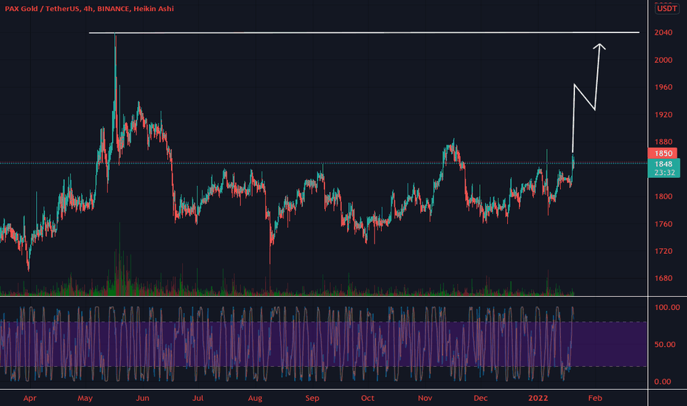Image resolution: width=687 pixels, height=406 pixels.
Task: Click the Apr label on time axis
Action: pyautogui.click(x=29, y=398)
